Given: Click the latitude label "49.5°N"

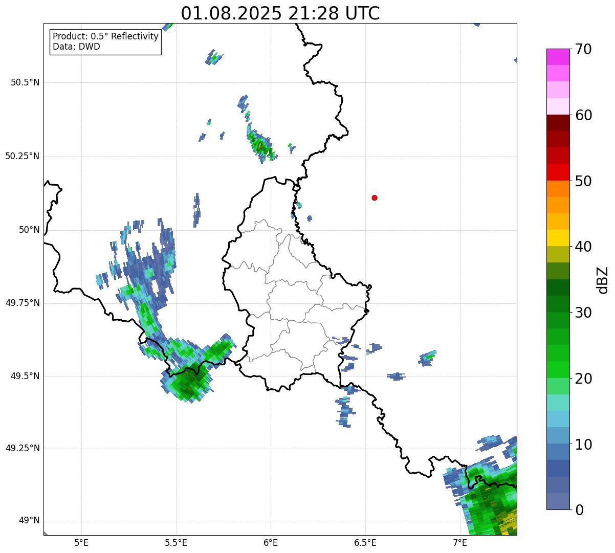Looking at the screenshot, I should [25, 376].
